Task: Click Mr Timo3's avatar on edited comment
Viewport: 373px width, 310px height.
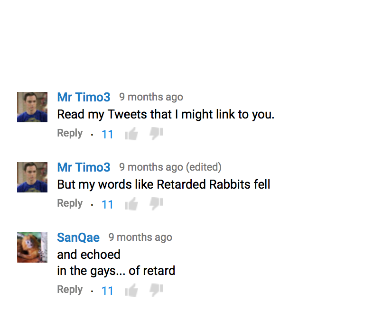Action: click(32, 177)
